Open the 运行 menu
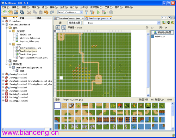 click(74, 7)
